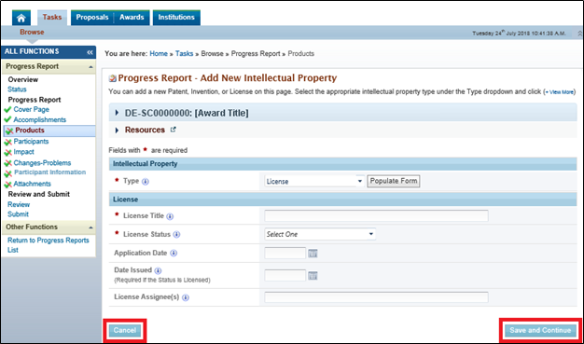Click the Application Date info icon

[174, 254]
